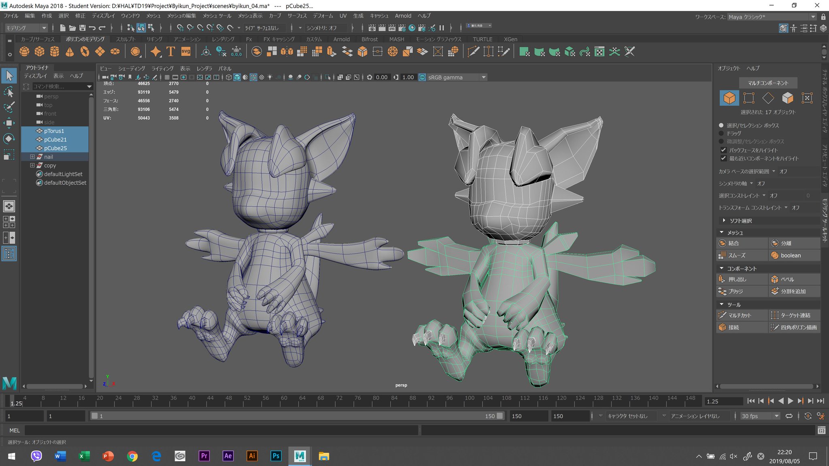829x466 pixels.
Task: Toggle highlight nearest component checkbox
Action: coord(723,158)
